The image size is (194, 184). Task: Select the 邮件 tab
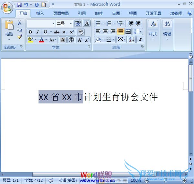99,13
